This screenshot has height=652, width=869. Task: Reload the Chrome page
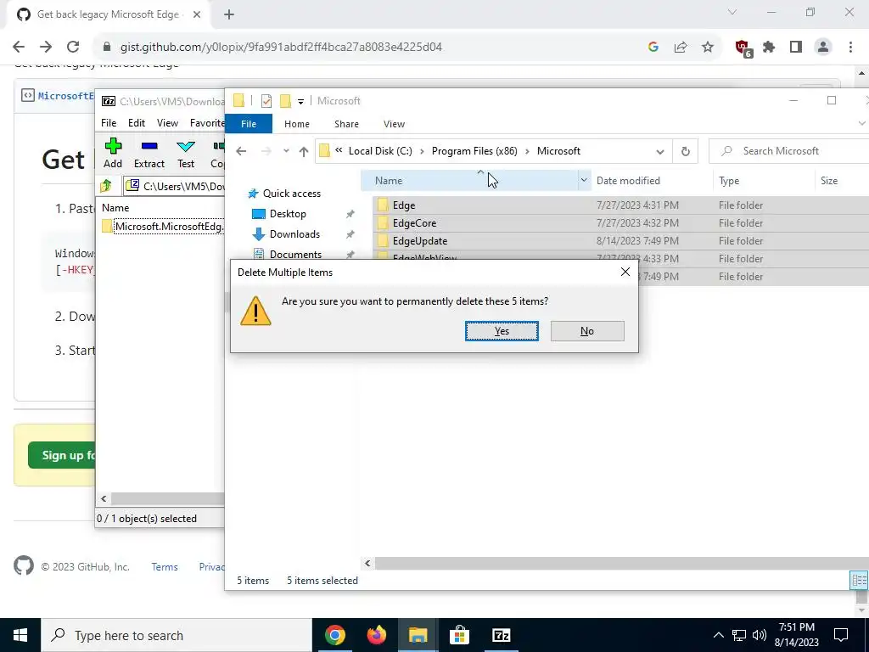tap(73, 47)
